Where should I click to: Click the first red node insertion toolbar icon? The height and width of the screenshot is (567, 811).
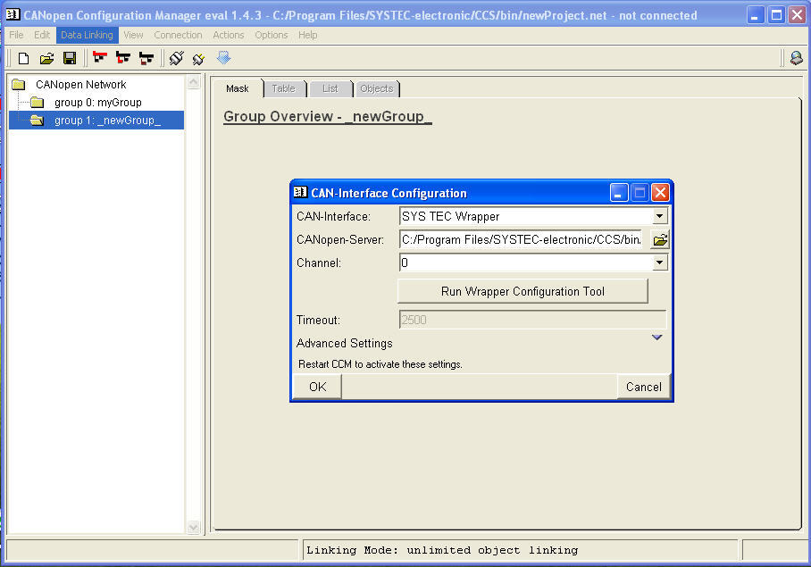click(99, 57)
